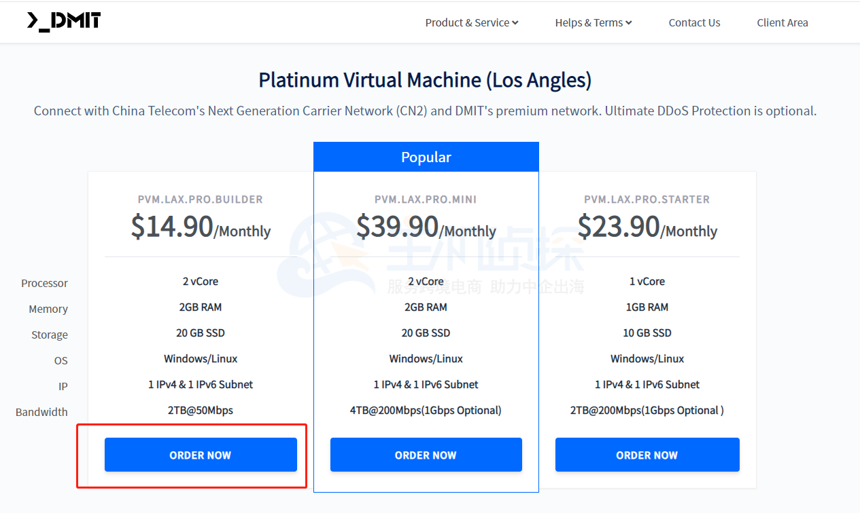Click the 4TB@200Mbps bandwidth specification
This screenshot has width=860, height=513.
click(x=426, y=411)
